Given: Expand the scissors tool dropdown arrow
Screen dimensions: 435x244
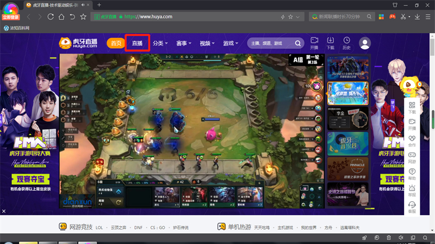Looking at the screenshot, I should click(409, 17).
